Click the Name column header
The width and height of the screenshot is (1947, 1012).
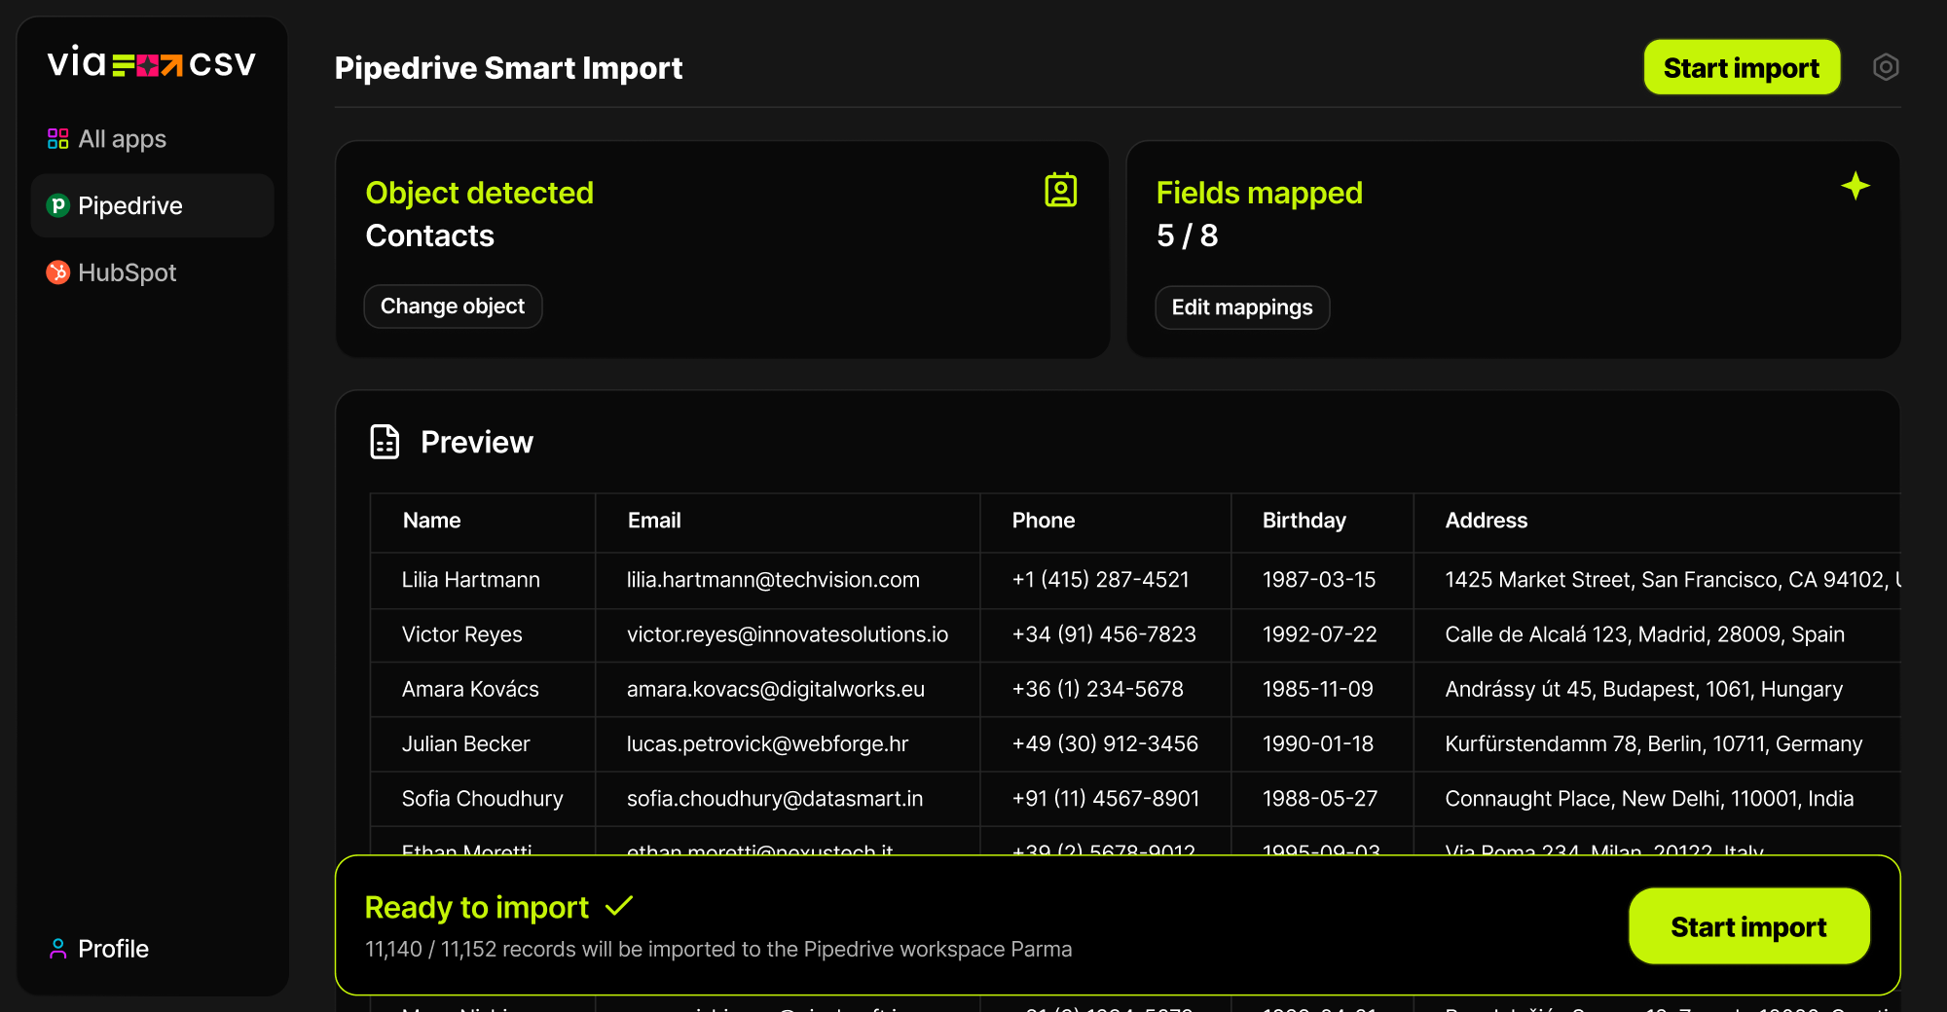pyautogui.click(x=483, y=521)
